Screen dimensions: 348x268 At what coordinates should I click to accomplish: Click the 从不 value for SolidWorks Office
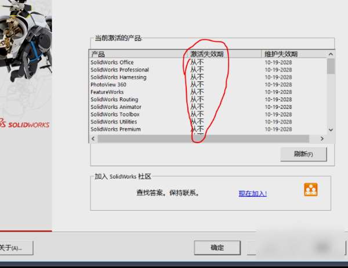click(197, 63)
